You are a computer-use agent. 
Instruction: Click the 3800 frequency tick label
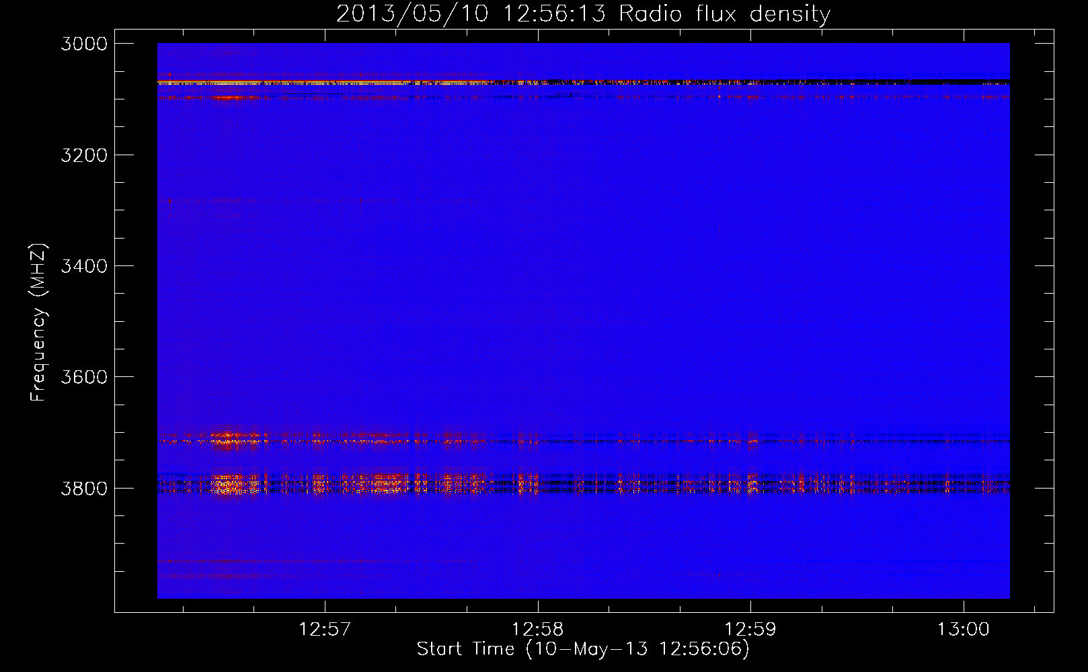pos(84,489)
